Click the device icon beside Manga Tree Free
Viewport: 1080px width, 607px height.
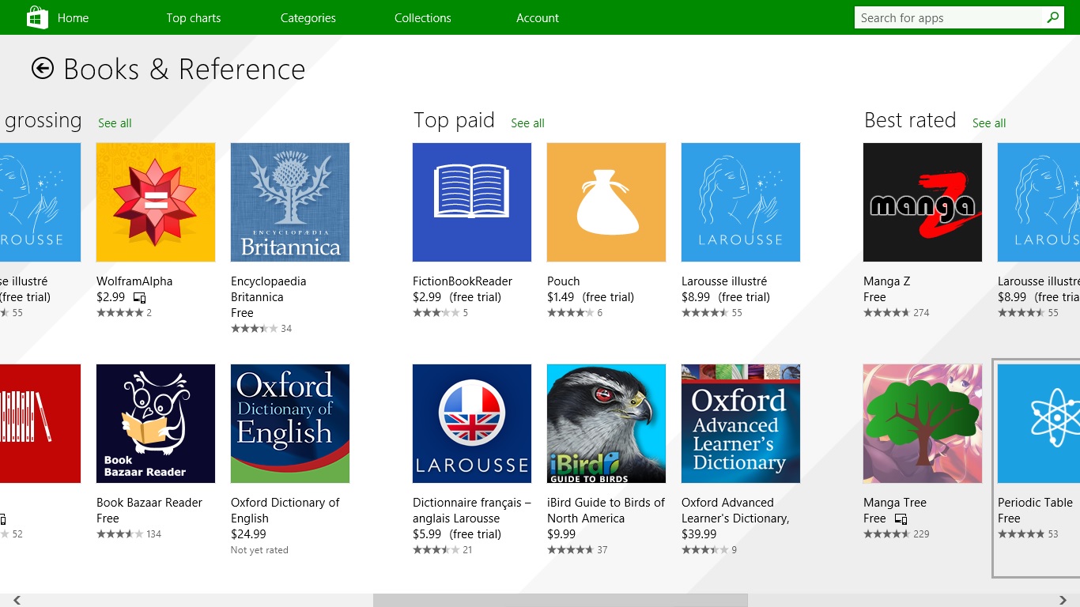(x=901, y=519)
